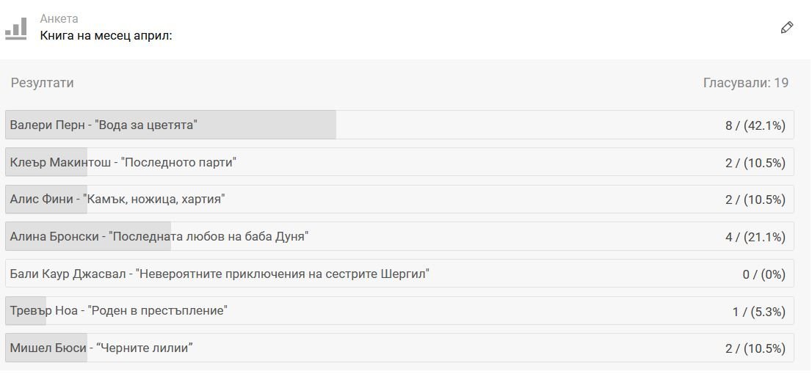Click the "4 / (21.1%)" vote result

[755, 237]
